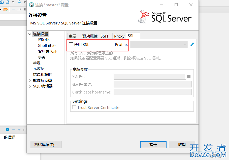The height and width of the screenshot is (160, 229).
Task: Click the network diagram toolbar icon
Action: click(x=8, y=2)
